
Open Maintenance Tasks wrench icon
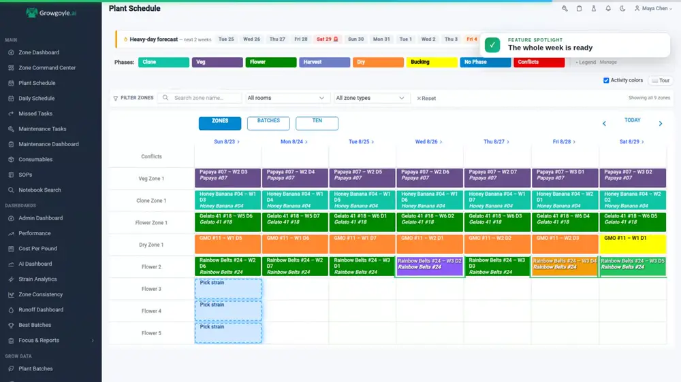(11, 128)
